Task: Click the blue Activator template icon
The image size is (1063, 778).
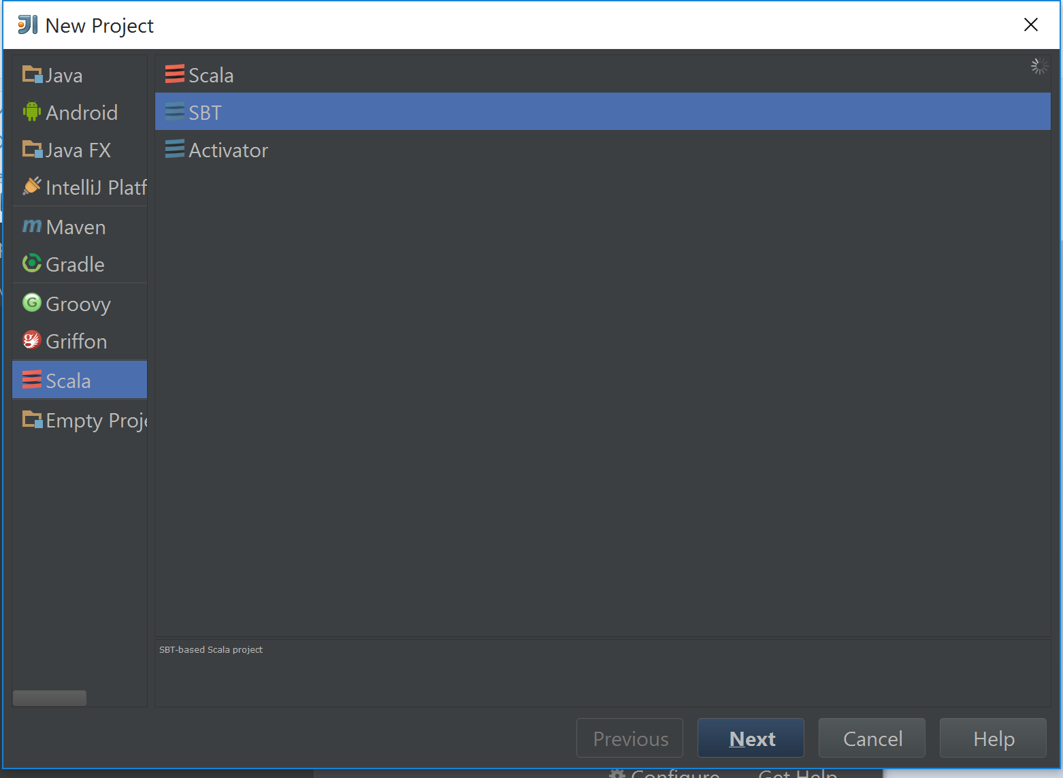Action: point(175,148)
